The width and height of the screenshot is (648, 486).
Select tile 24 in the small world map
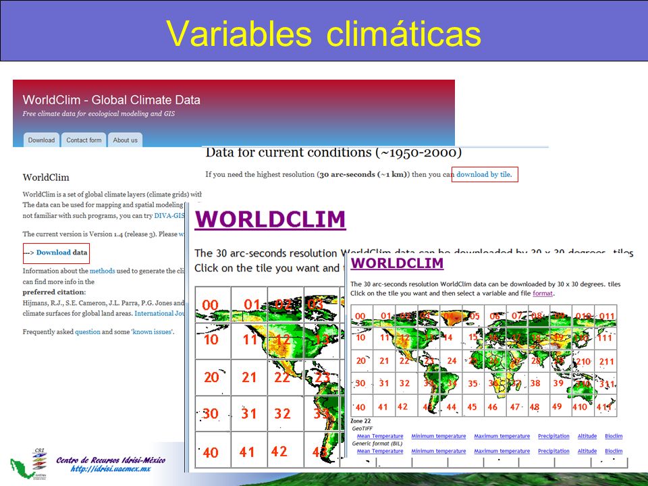coord(452,360)
